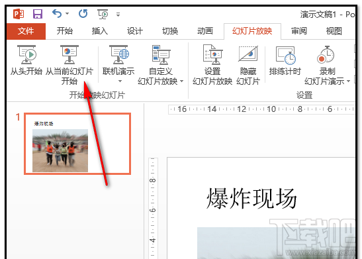The image size is (362, 259).
Task: Expand the 联机演示 dropdown arrow
Action: 120,81
